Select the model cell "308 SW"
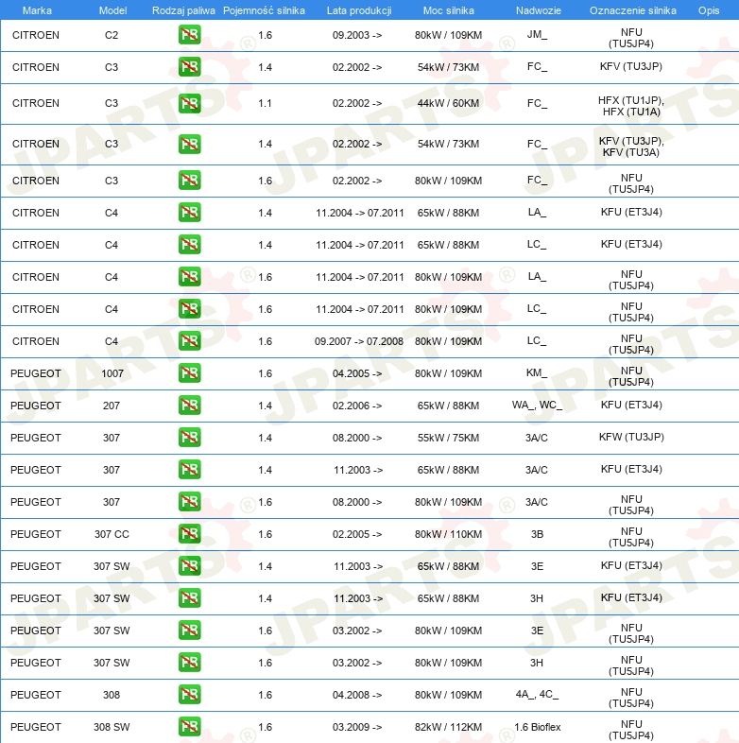The height and width of the screenshot is (743, 739). tap(112, 727)
